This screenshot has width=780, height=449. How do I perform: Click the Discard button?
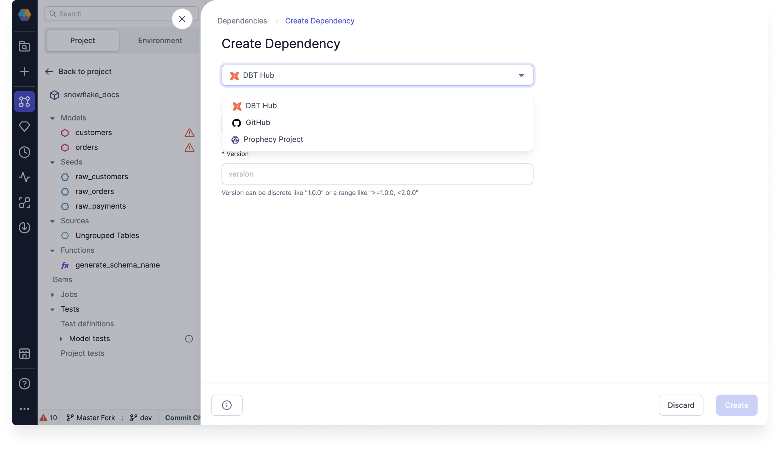[681, 405]
